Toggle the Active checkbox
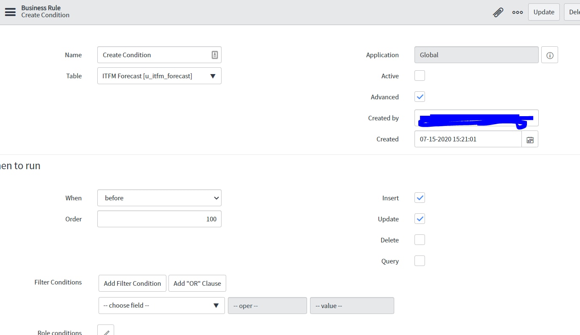 [x=420, y=76]
